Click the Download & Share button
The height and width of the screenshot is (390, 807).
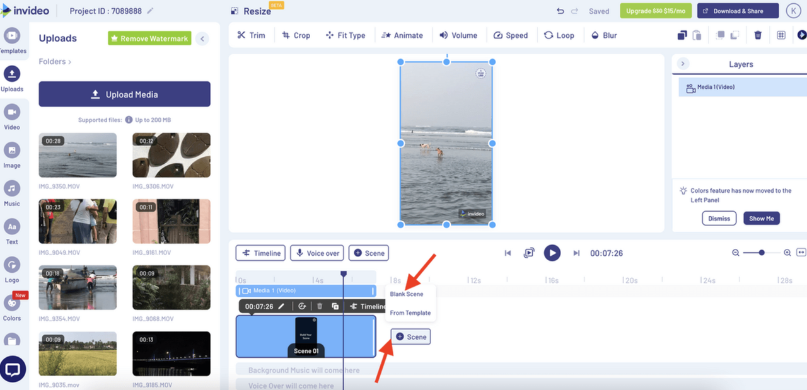[x=738, y=11]
